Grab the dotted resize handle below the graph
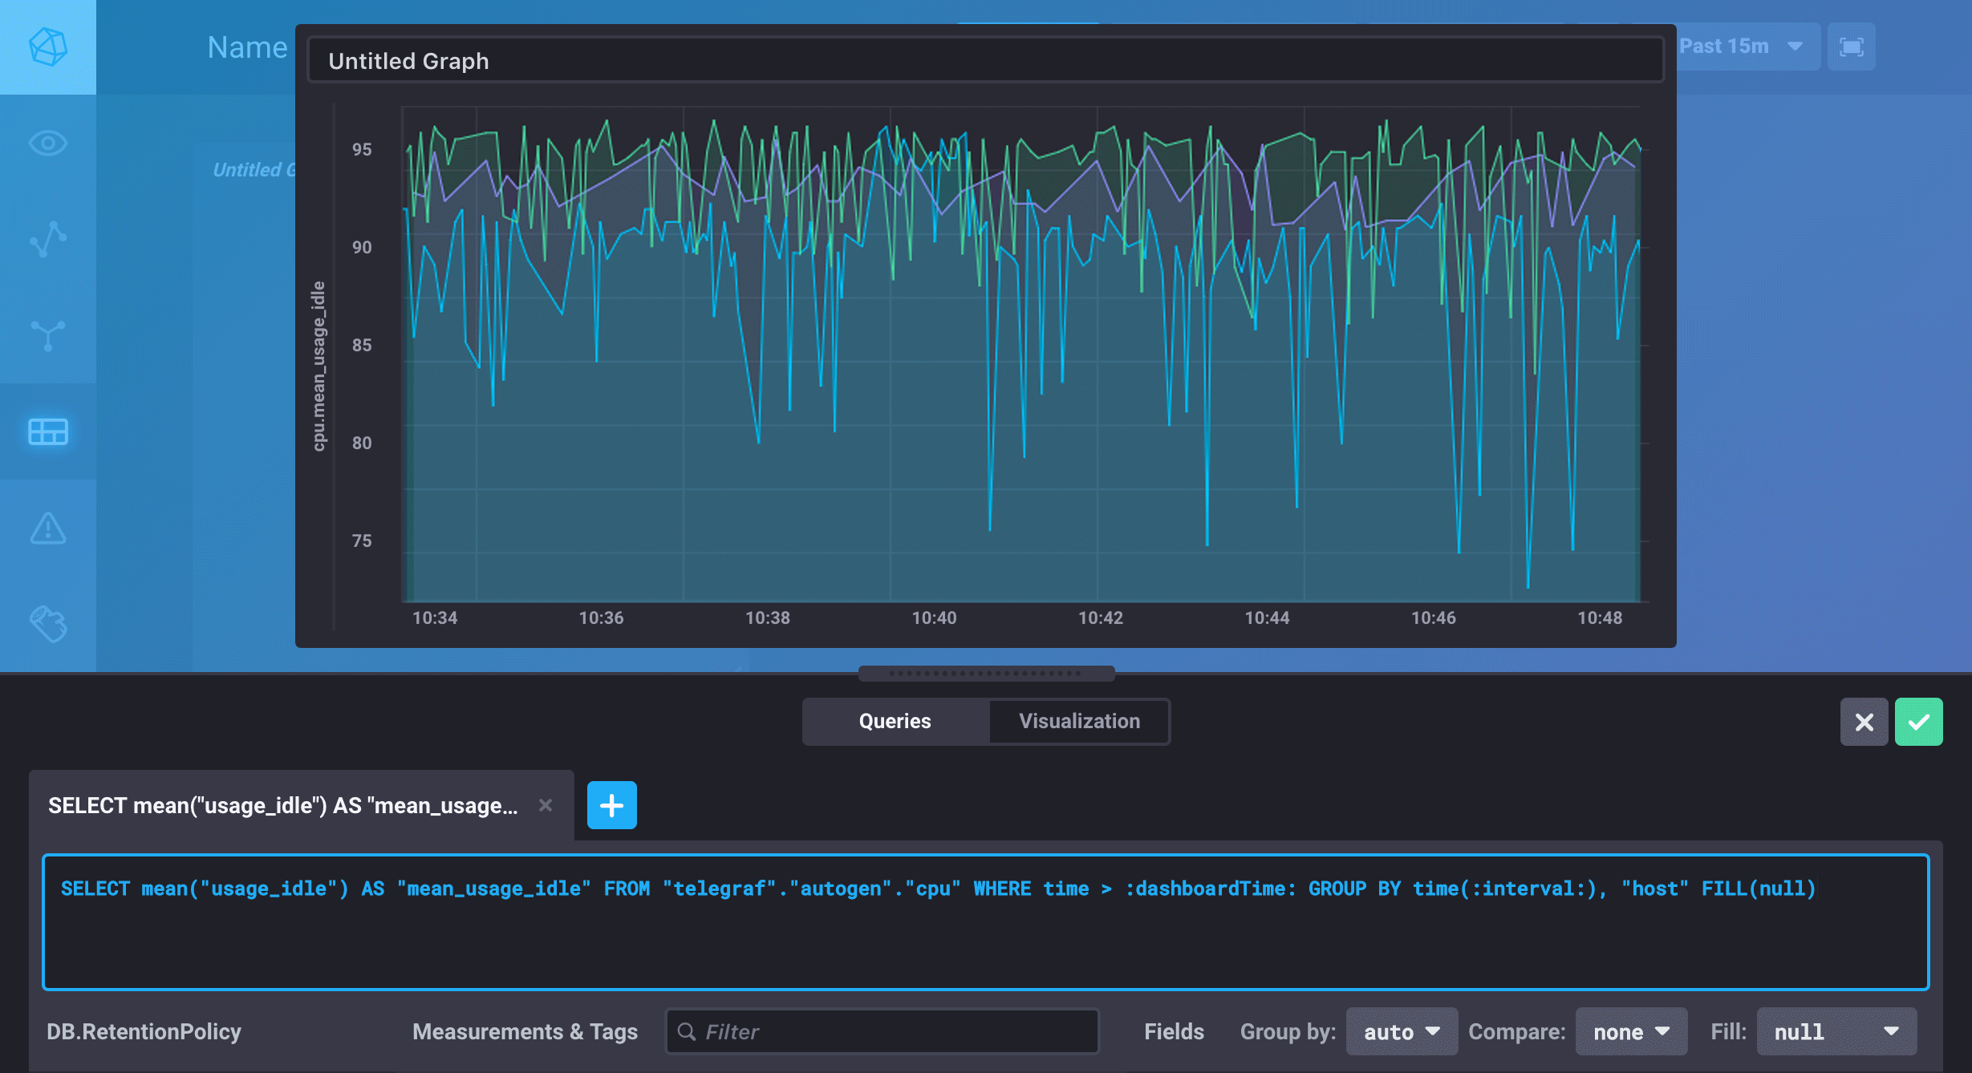 point(986,673)
